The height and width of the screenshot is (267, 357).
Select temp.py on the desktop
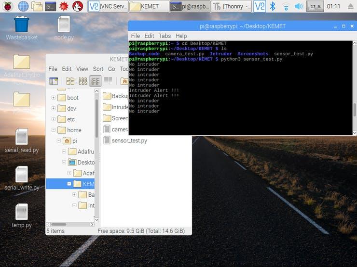(22, 216)
